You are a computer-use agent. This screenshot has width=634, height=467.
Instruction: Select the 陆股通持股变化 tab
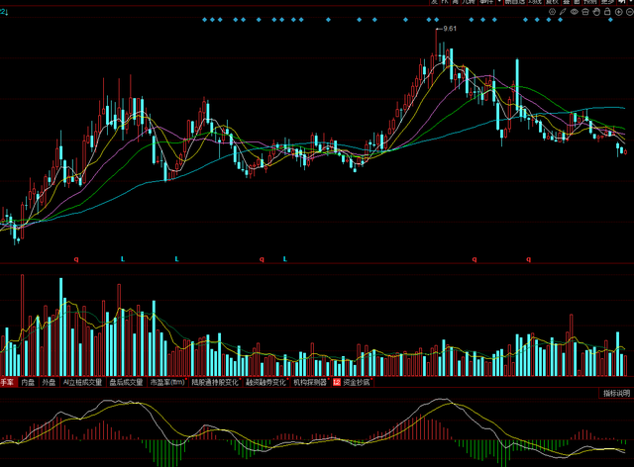coord(215,381)
